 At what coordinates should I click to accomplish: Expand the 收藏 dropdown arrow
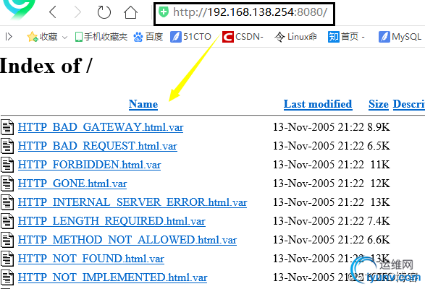tap(64, 38)
